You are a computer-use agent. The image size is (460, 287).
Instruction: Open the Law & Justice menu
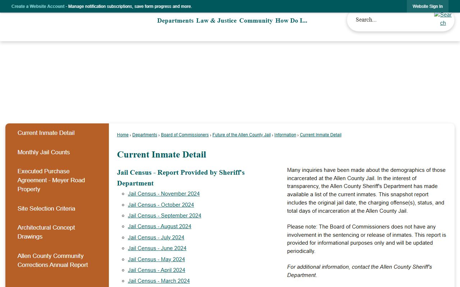coord(216,20)
